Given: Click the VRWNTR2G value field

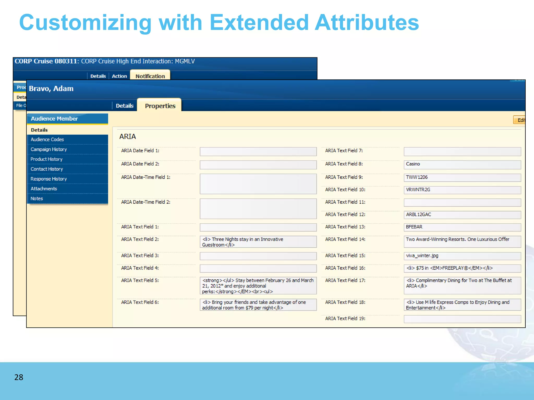Looking at the screenshot, I should 462,190.
